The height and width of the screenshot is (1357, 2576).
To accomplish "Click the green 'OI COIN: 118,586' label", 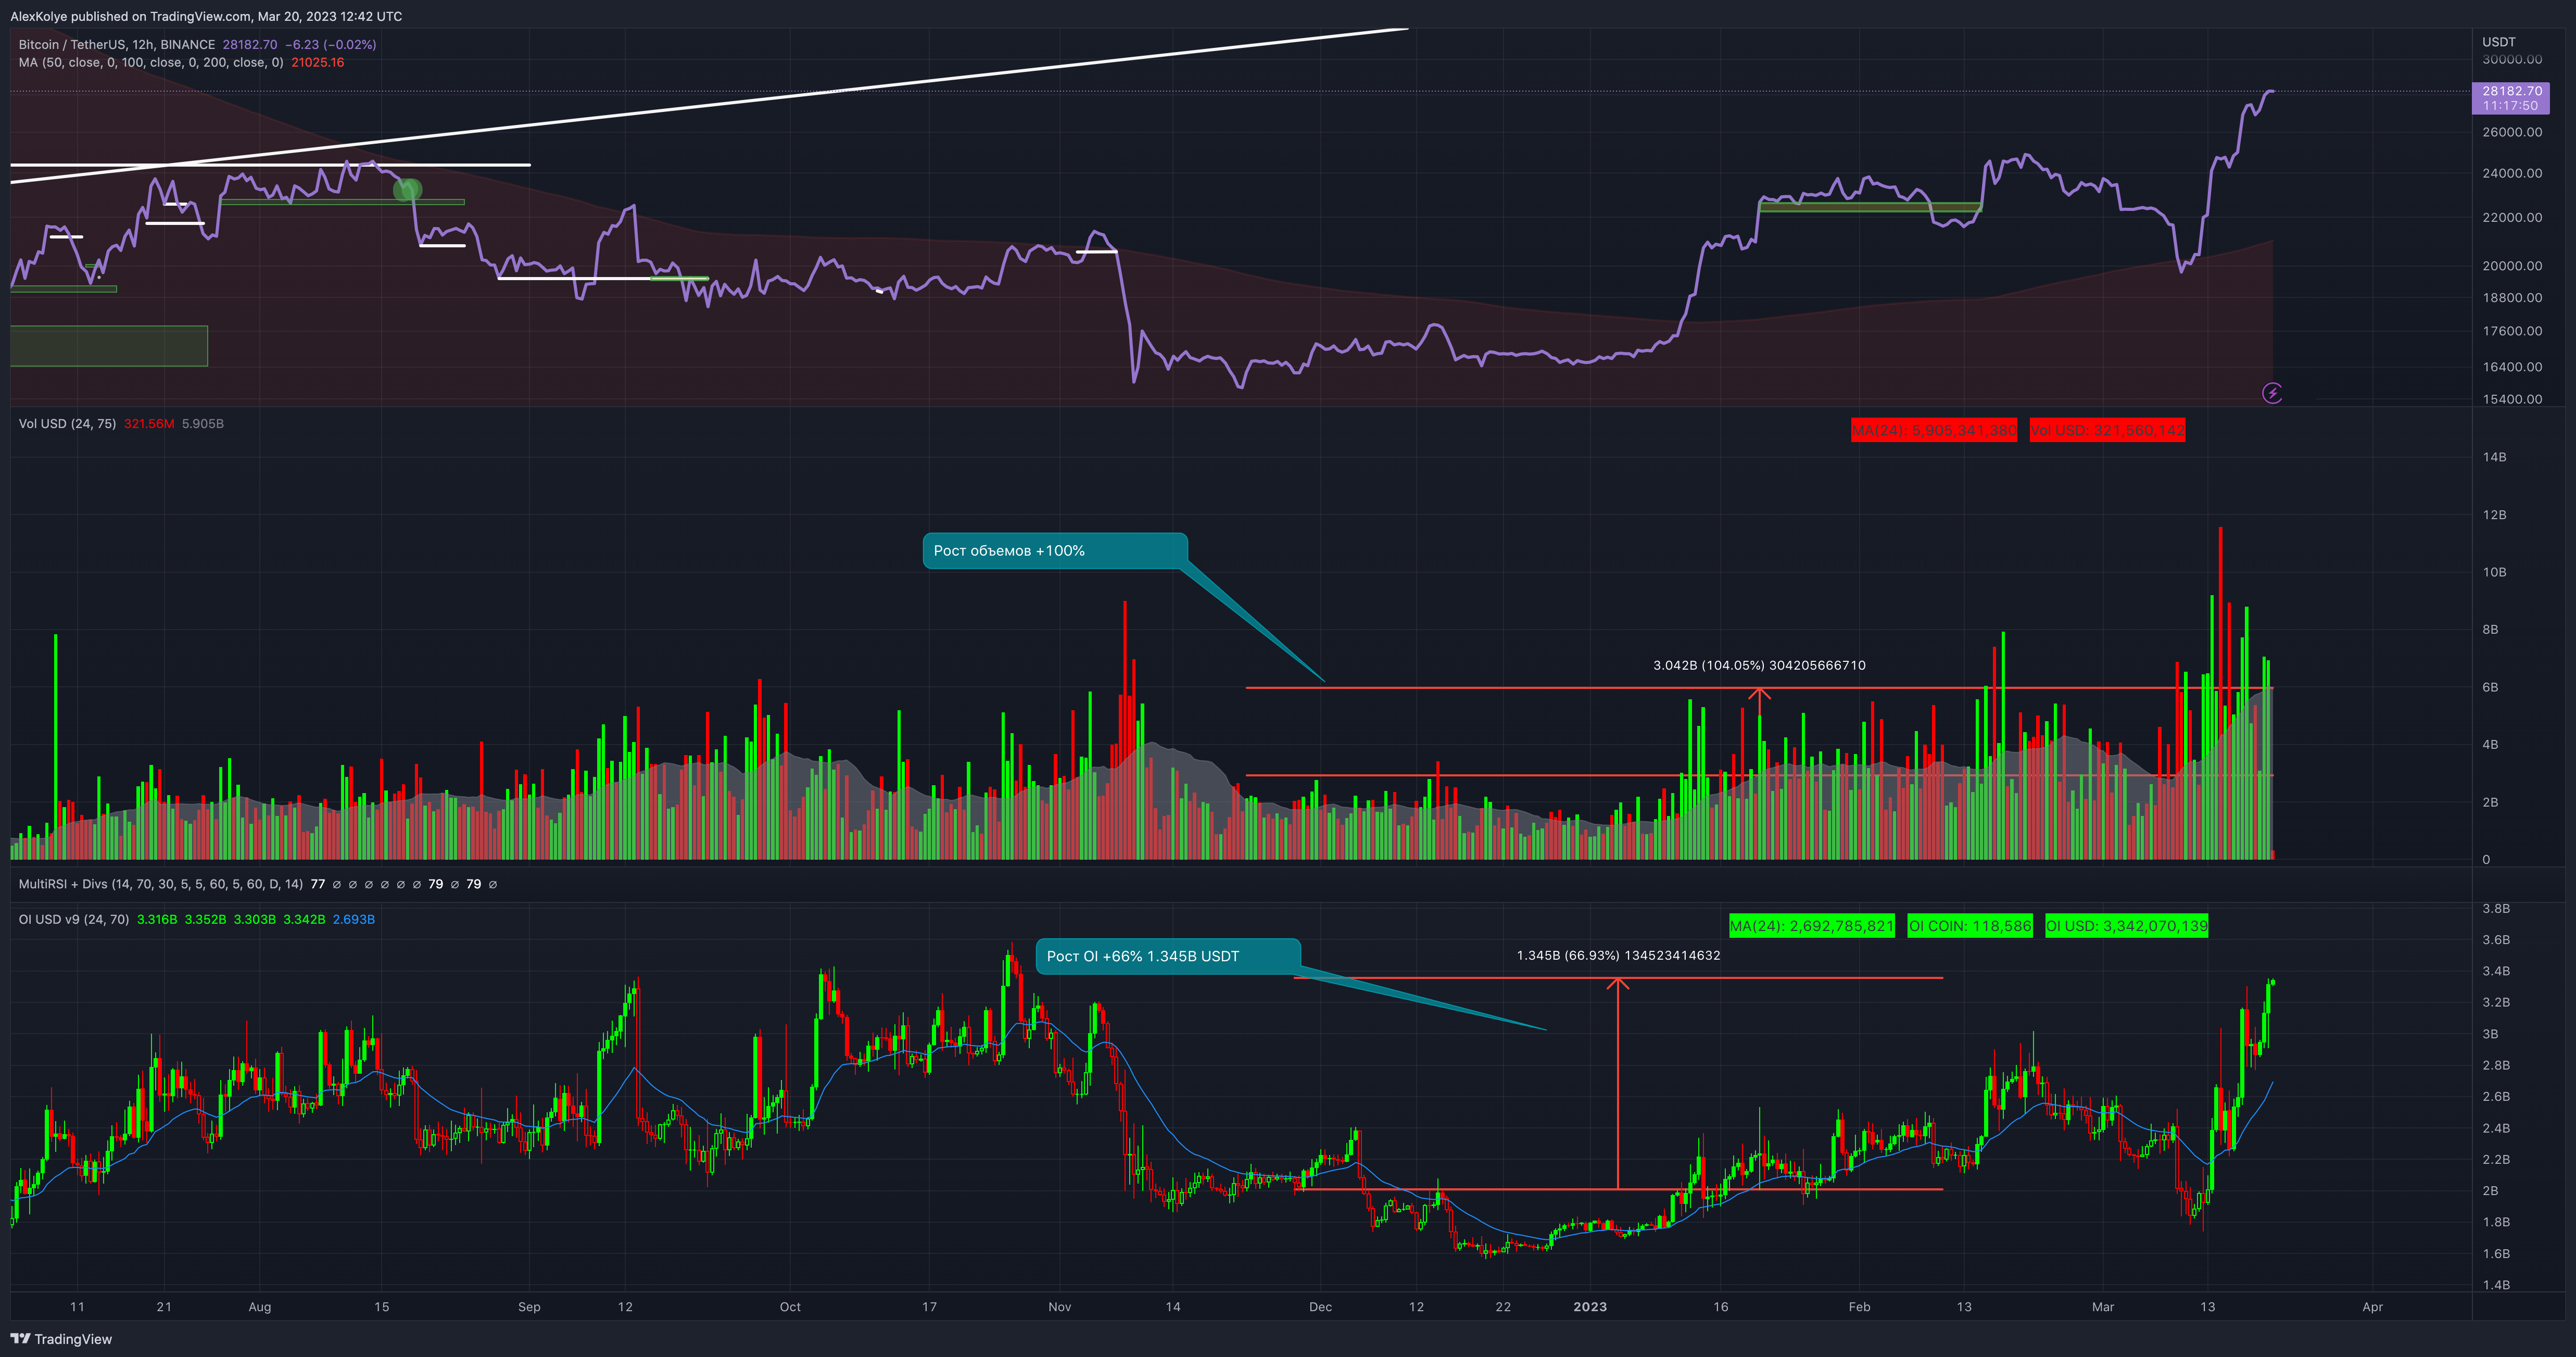I will click(1969, 926).
